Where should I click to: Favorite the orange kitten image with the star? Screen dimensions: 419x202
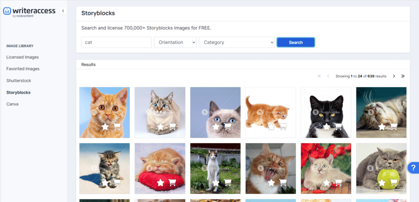(x=105, y=127)
